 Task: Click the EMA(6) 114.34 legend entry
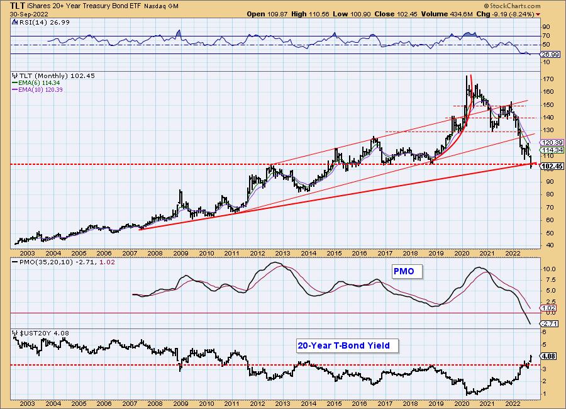36,82
